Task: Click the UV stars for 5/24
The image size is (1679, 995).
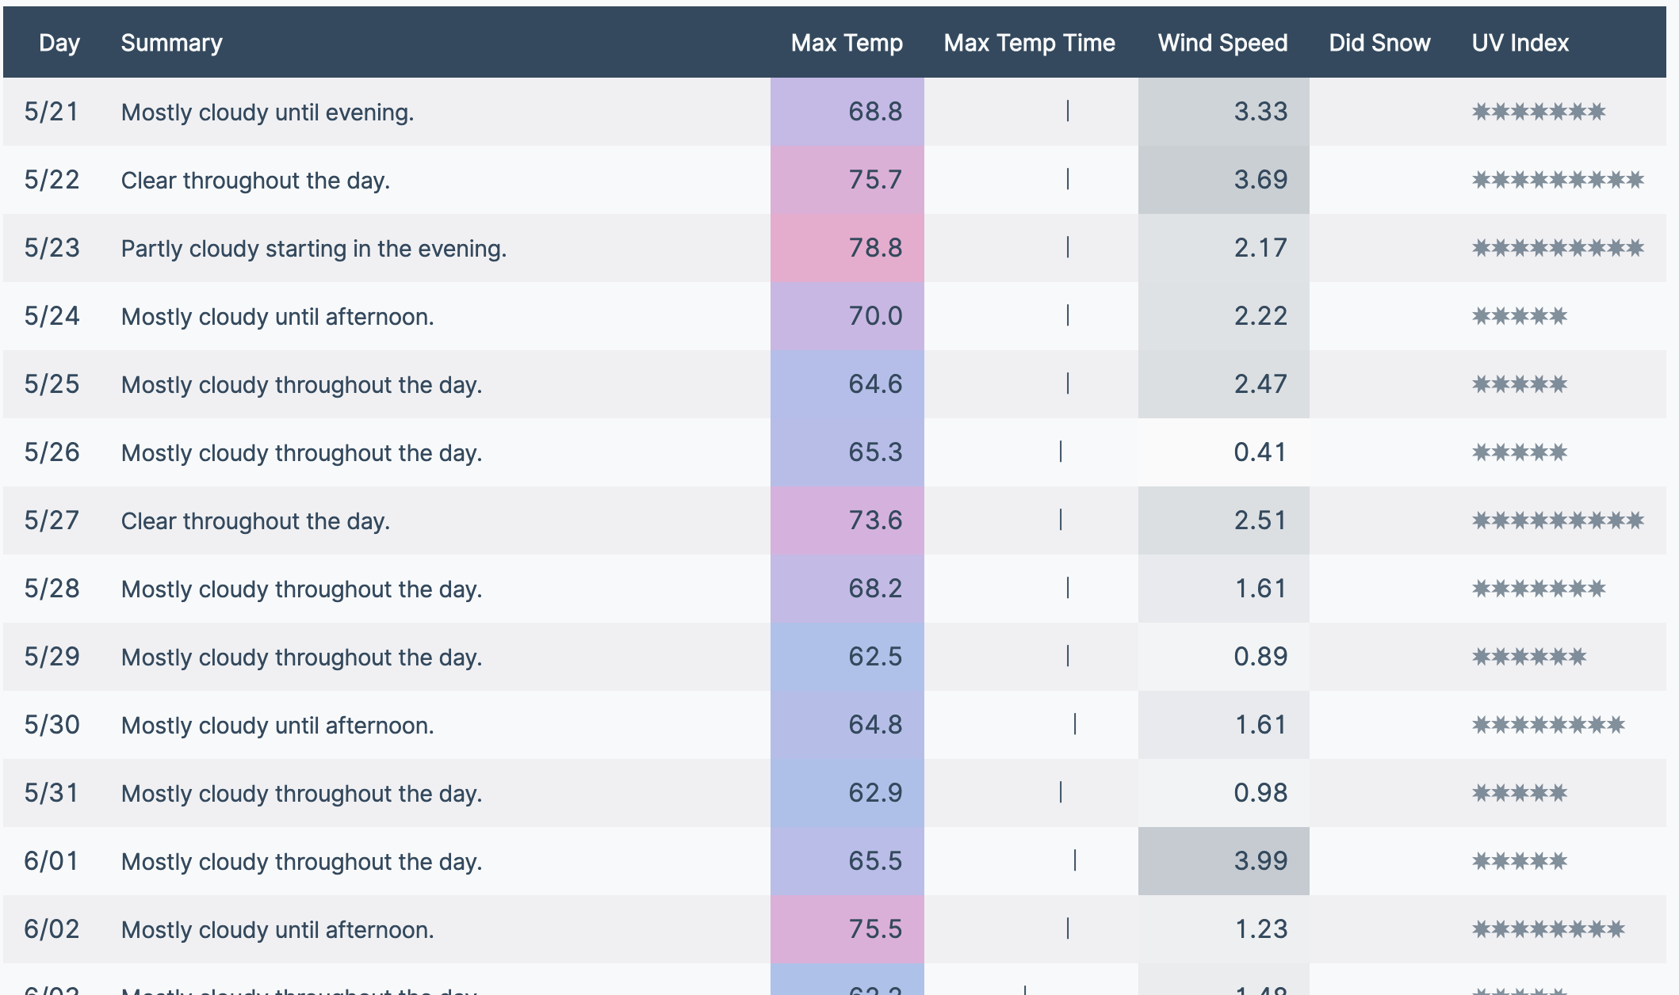Action: point(1520,316)
